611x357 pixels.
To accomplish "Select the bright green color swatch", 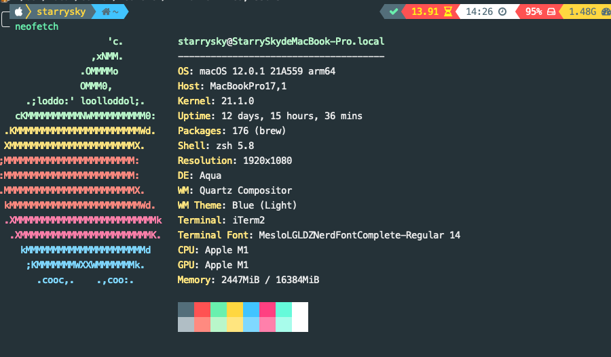I will pyautogui.click(x=219, y=310).
